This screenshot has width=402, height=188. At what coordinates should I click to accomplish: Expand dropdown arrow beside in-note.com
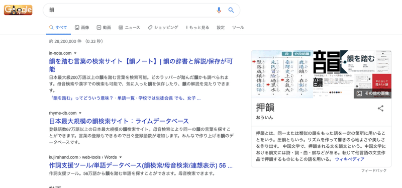pyautogui.click(x=75, y=53)
